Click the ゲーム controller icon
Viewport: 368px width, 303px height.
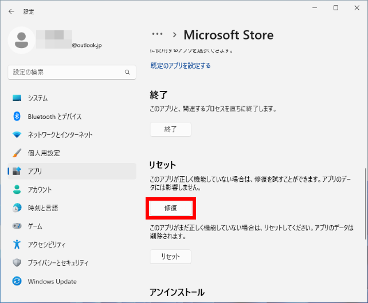pyautogui.click(x=17, y=226)
